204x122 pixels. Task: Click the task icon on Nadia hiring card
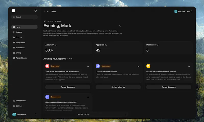[x=47, y=97]
